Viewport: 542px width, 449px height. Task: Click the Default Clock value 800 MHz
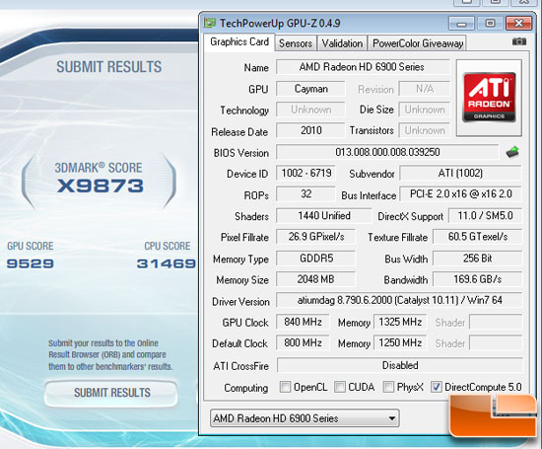click(303, 342)
